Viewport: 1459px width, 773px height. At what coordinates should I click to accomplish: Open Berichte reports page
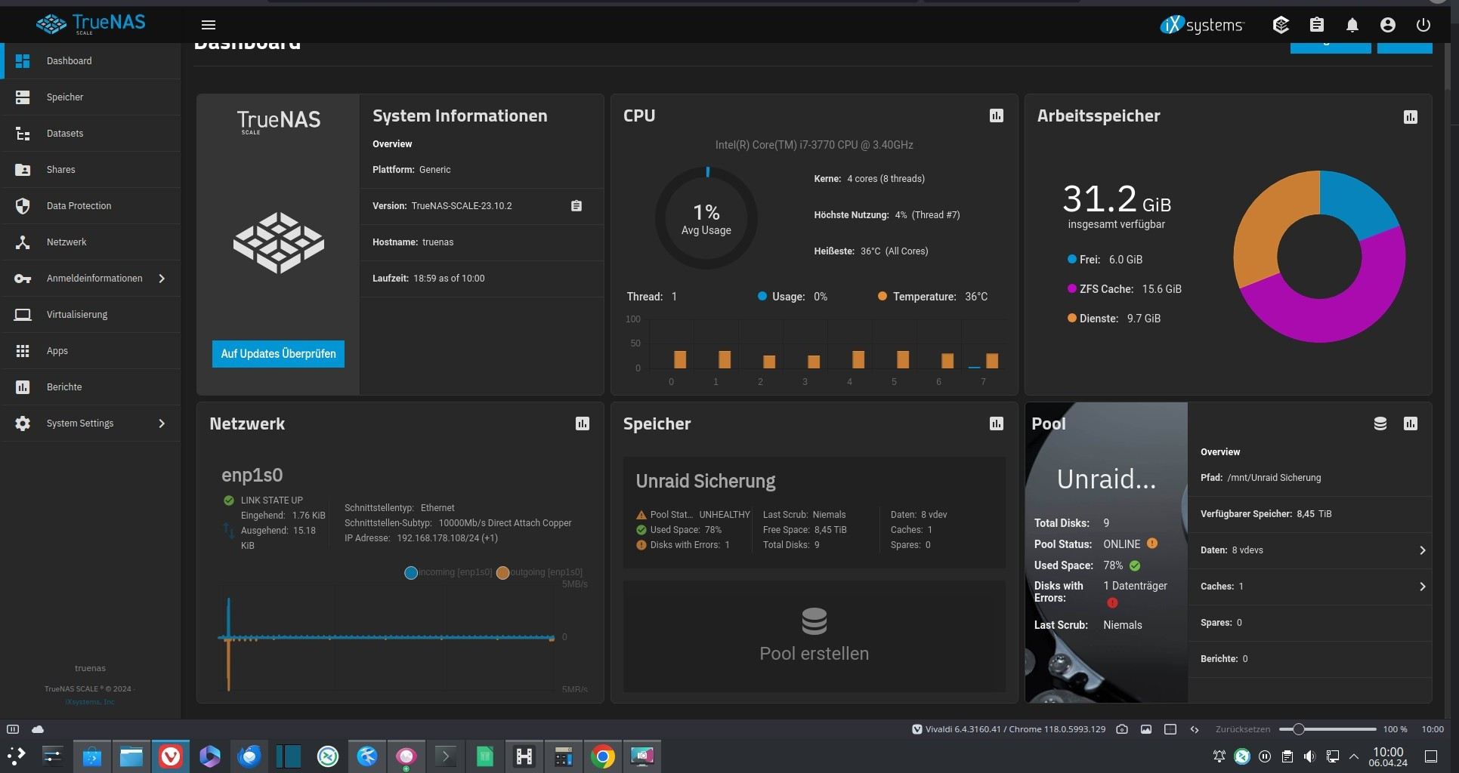(x=91, y=387)
